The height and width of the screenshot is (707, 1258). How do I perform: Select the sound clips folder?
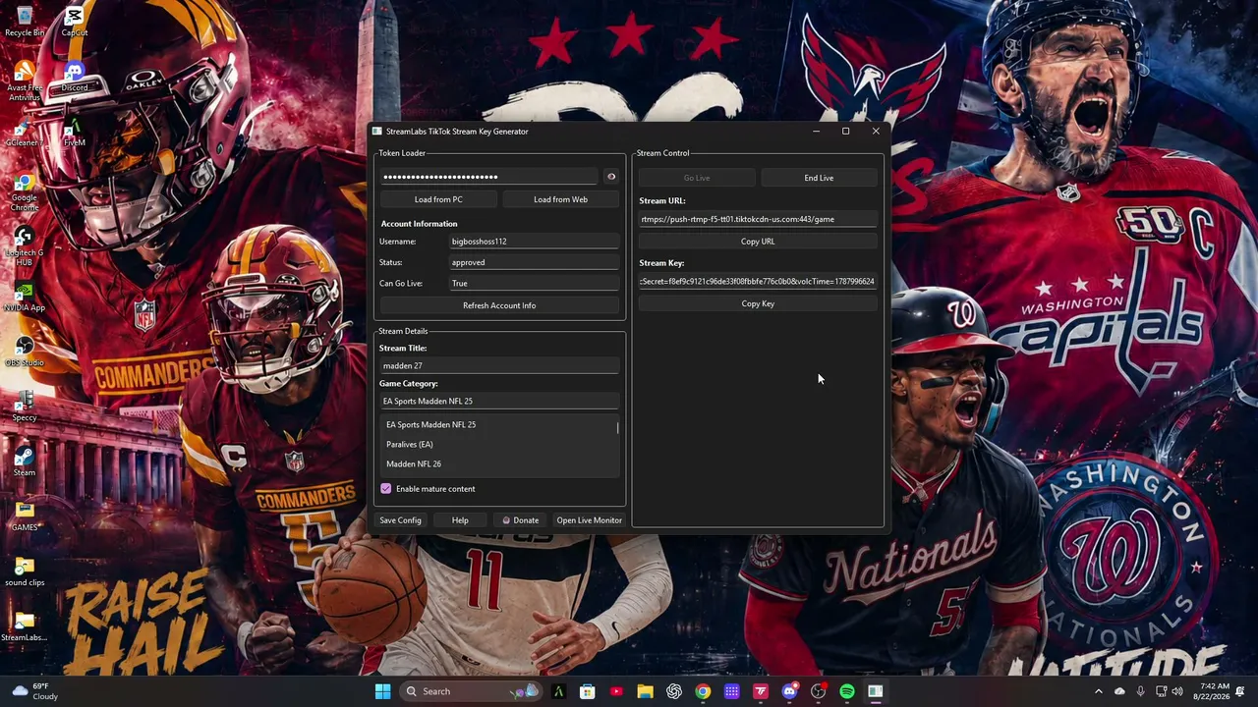[x=25, y=572]
